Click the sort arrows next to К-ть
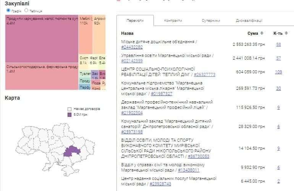Viewport: 294px width, 191px height. [x=286, y=34]
